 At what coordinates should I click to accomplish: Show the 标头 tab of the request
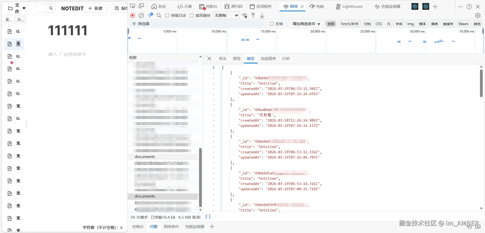tap(223, 59)
